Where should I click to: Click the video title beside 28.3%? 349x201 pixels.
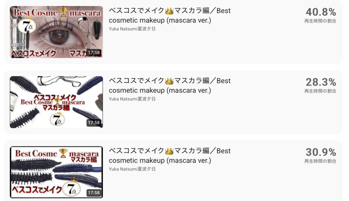pos(170,86)
